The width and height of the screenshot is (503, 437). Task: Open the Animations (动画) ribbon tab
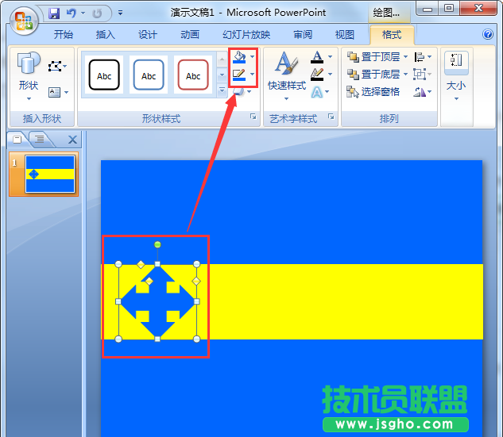pyautogui.click(x=189, y=35)
